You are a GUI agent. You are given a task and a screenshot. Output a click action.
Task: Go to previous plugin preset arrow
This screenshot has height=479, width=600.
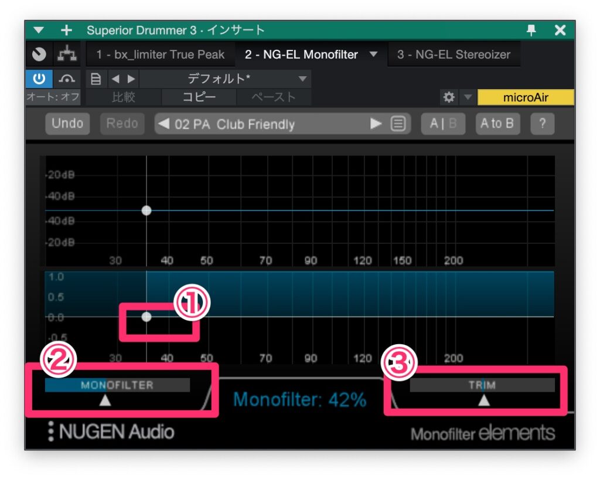pyautogui.click(x=165, y=124)
